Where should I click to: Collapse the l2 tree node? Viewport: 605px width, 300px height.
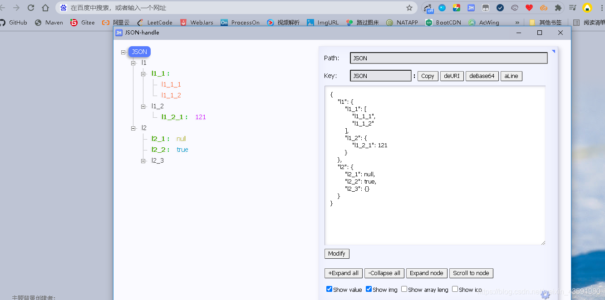133,128
